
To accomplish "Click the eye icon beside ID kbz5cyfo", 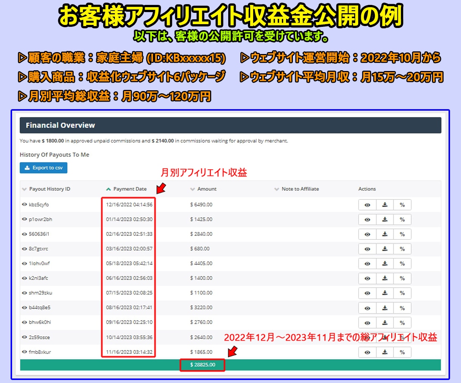I will coord(24,204).
